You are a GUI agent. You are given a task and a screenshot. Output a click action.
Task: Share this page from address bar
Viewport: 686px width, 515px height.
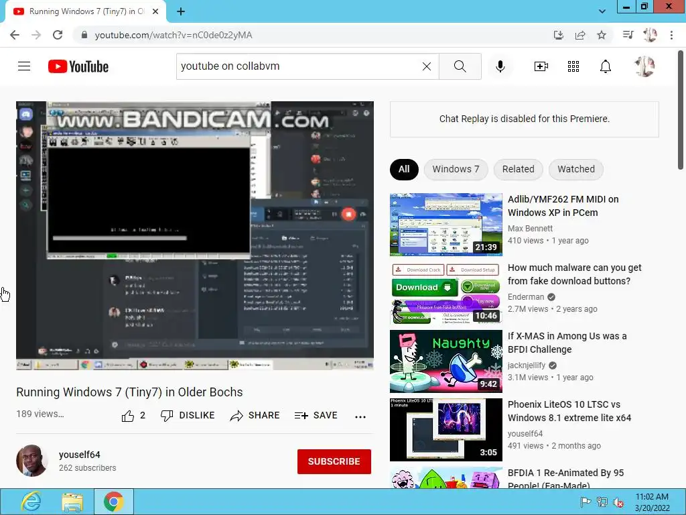580,35
